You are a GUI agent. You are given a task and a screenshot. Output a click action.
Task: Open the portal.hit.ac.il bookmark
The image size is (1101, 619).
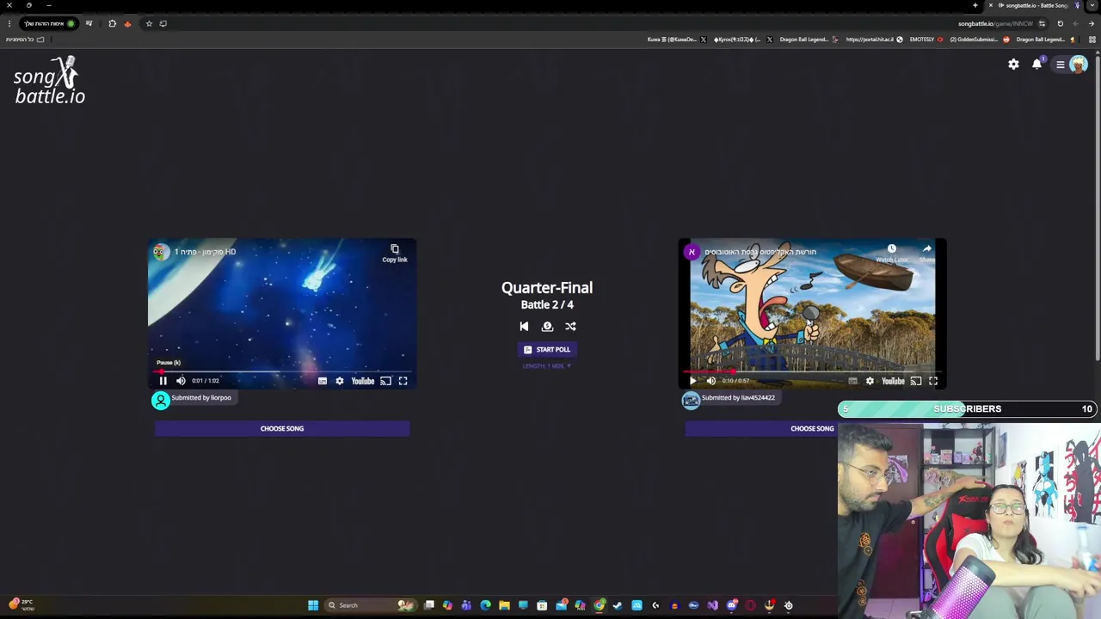click(x=874, y=40)
